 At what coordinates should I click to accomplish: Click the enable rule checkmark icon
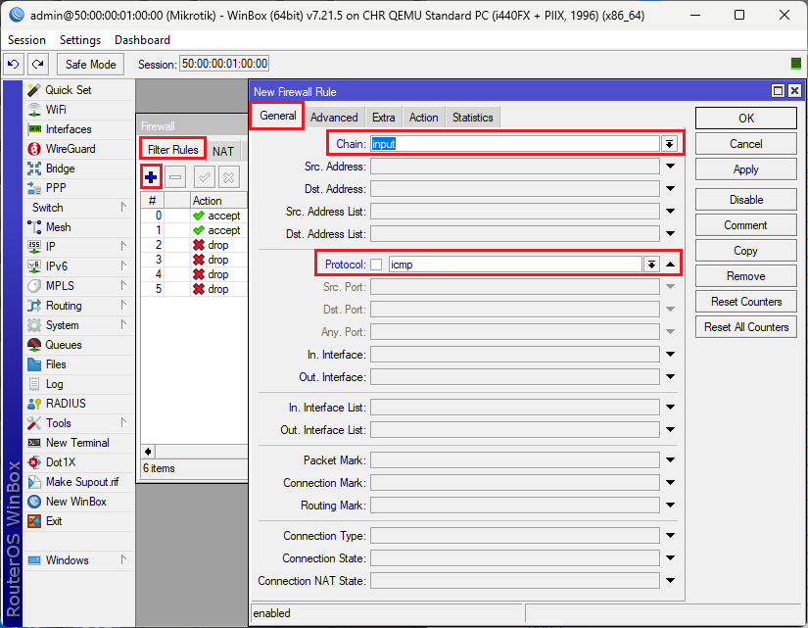coord(204,177)
